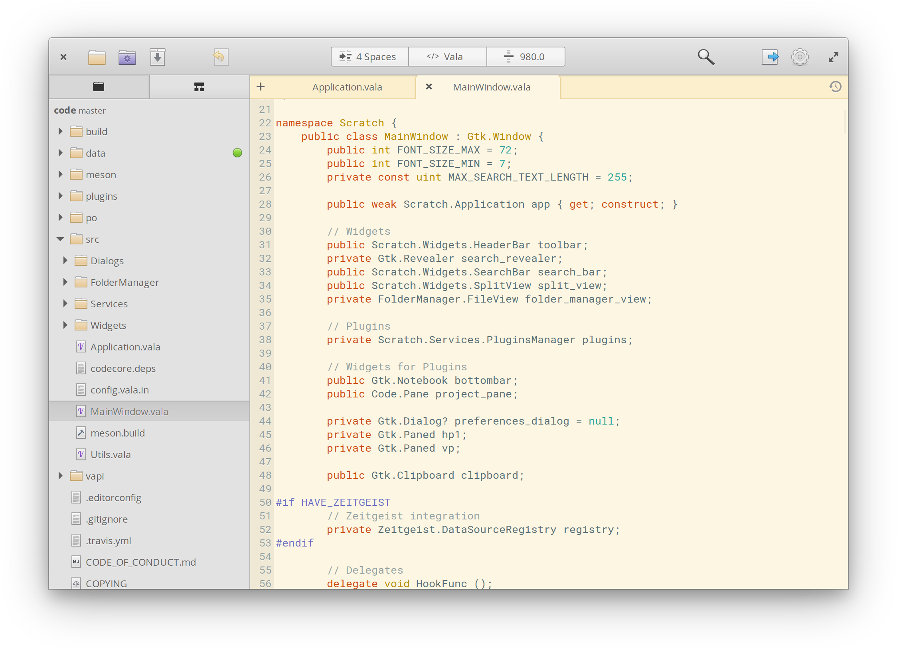Click add new file plus button

click(261, 87)
